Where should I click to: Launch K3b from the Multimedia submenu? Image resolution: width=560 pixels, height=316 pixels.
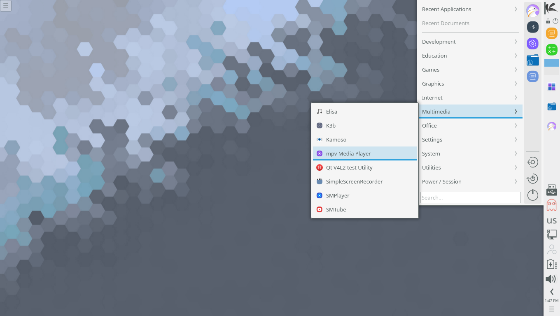point(365,125)
